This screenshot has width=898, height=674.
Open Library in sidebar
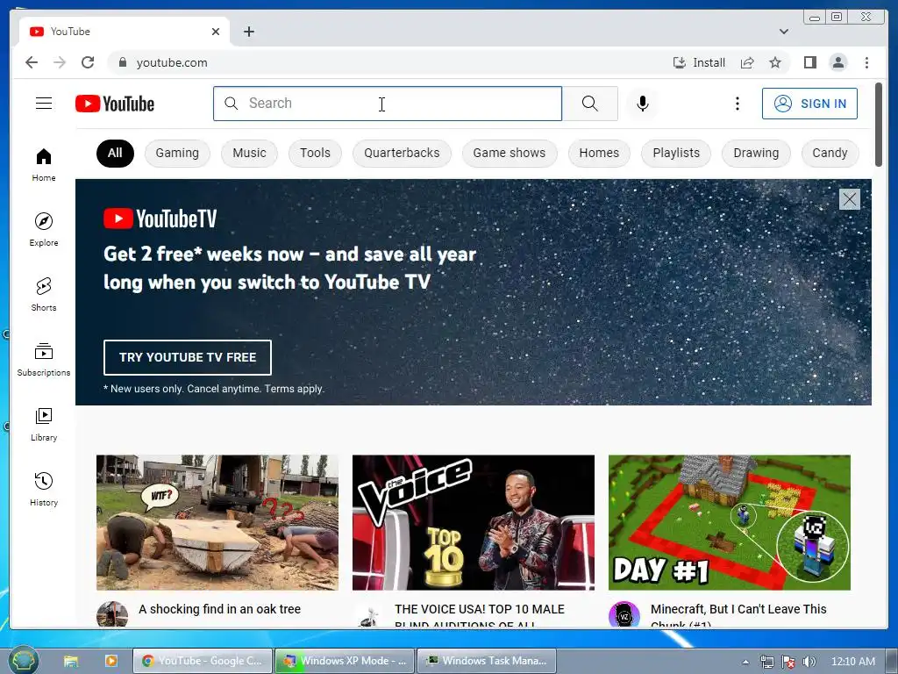click(x=44, y=424)
